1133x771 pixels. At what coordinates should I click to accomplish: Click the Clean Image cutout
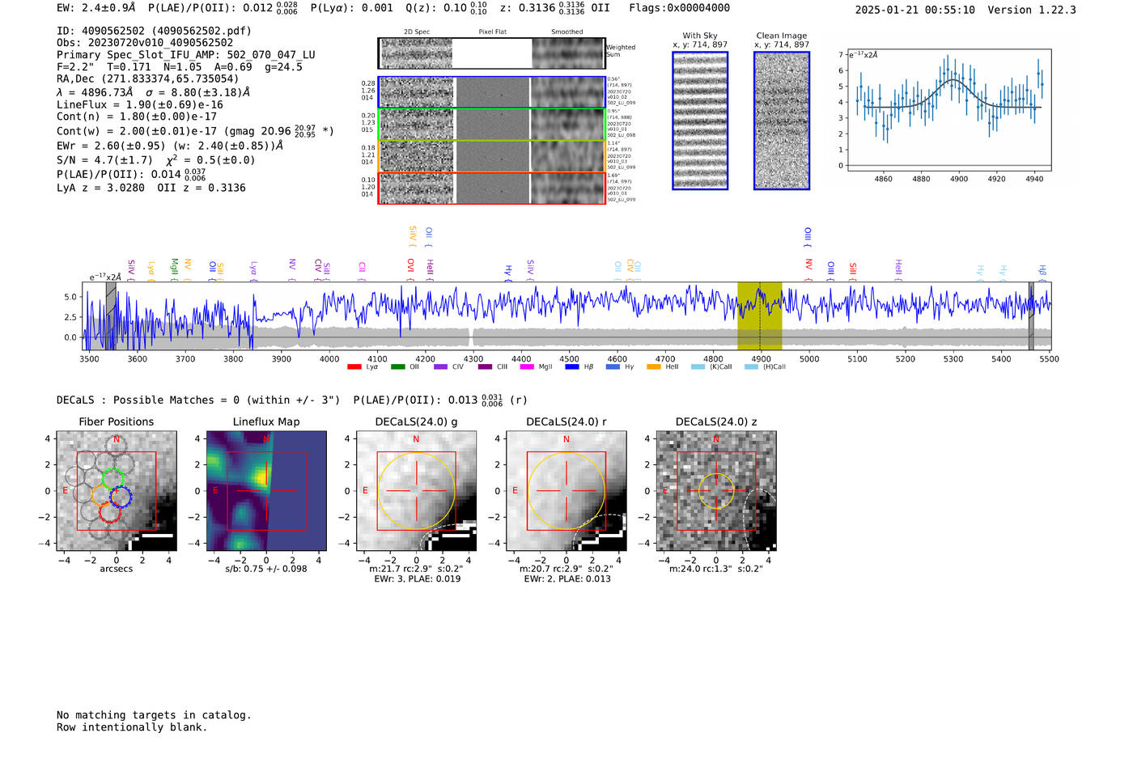pyautogui.click(x=782, y=121)
